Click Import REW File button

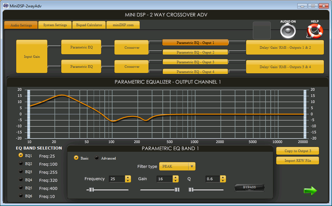click(298, 160)
